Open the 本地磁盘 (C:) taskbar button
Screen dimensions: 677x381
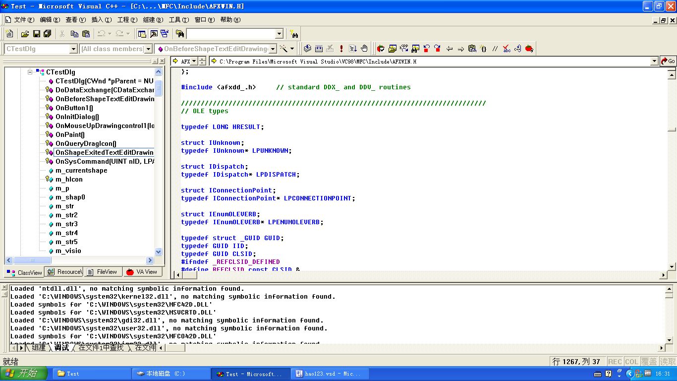tap(170, 374)
